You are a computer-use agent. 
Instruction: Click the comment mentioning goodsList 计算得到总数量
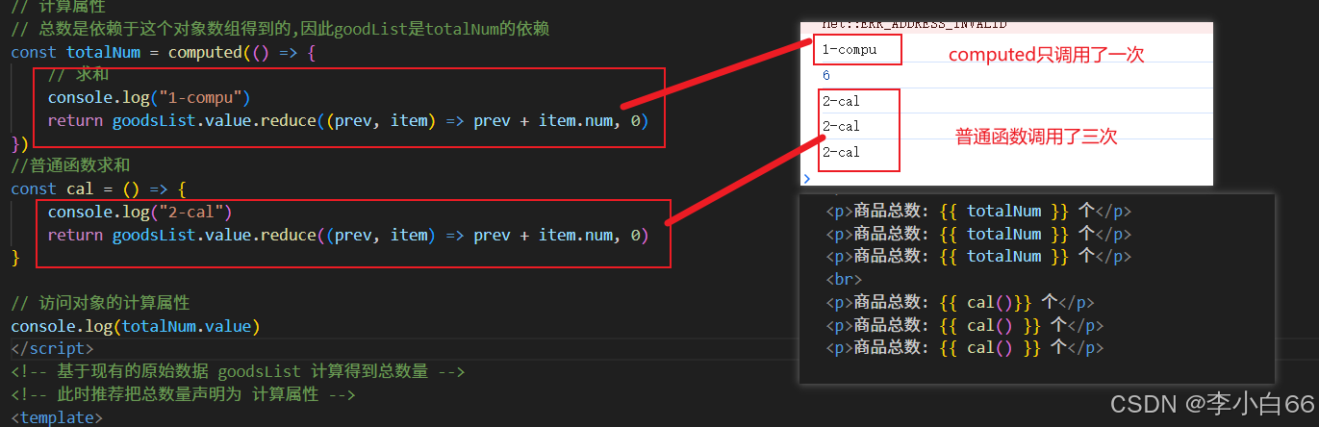[238, 371]
